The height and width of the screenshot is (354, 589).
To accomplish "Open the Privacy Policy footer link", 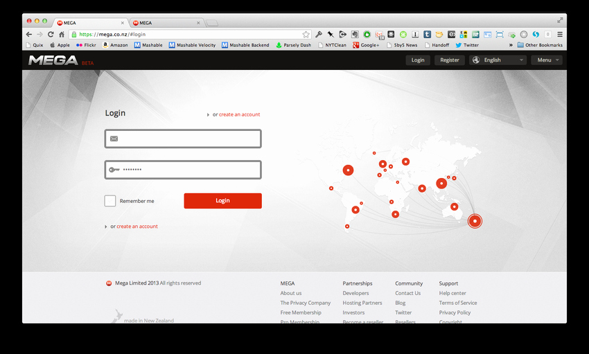I will click(x=455, y=312).
